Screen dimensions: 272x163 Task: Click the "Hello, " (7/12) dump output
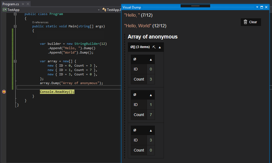(138, 15)
